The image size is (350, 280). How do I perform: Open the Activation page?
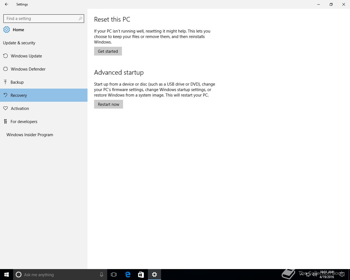point(44,108)
